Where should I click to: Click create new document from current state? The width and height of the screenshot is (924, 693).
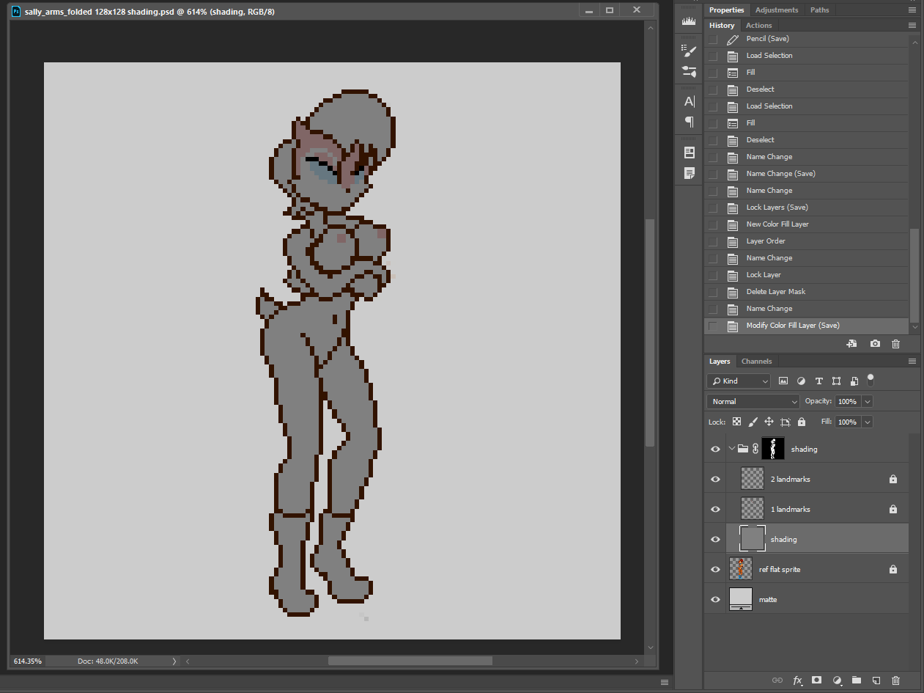(851, 343)
